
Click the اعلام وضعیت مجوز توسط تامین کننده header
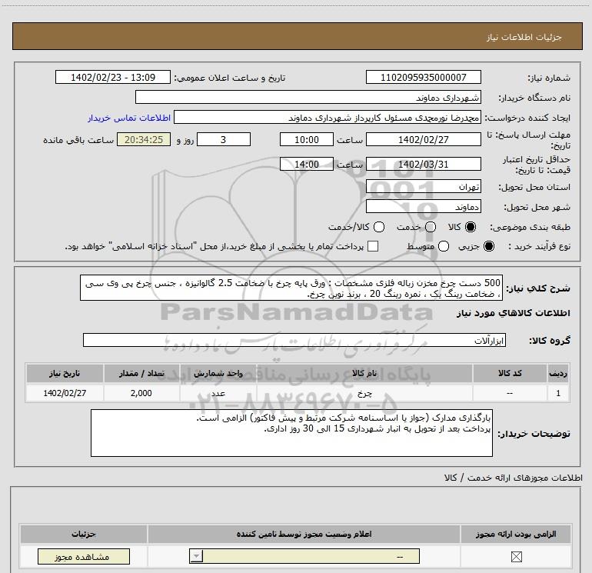[x=304, y=534]
